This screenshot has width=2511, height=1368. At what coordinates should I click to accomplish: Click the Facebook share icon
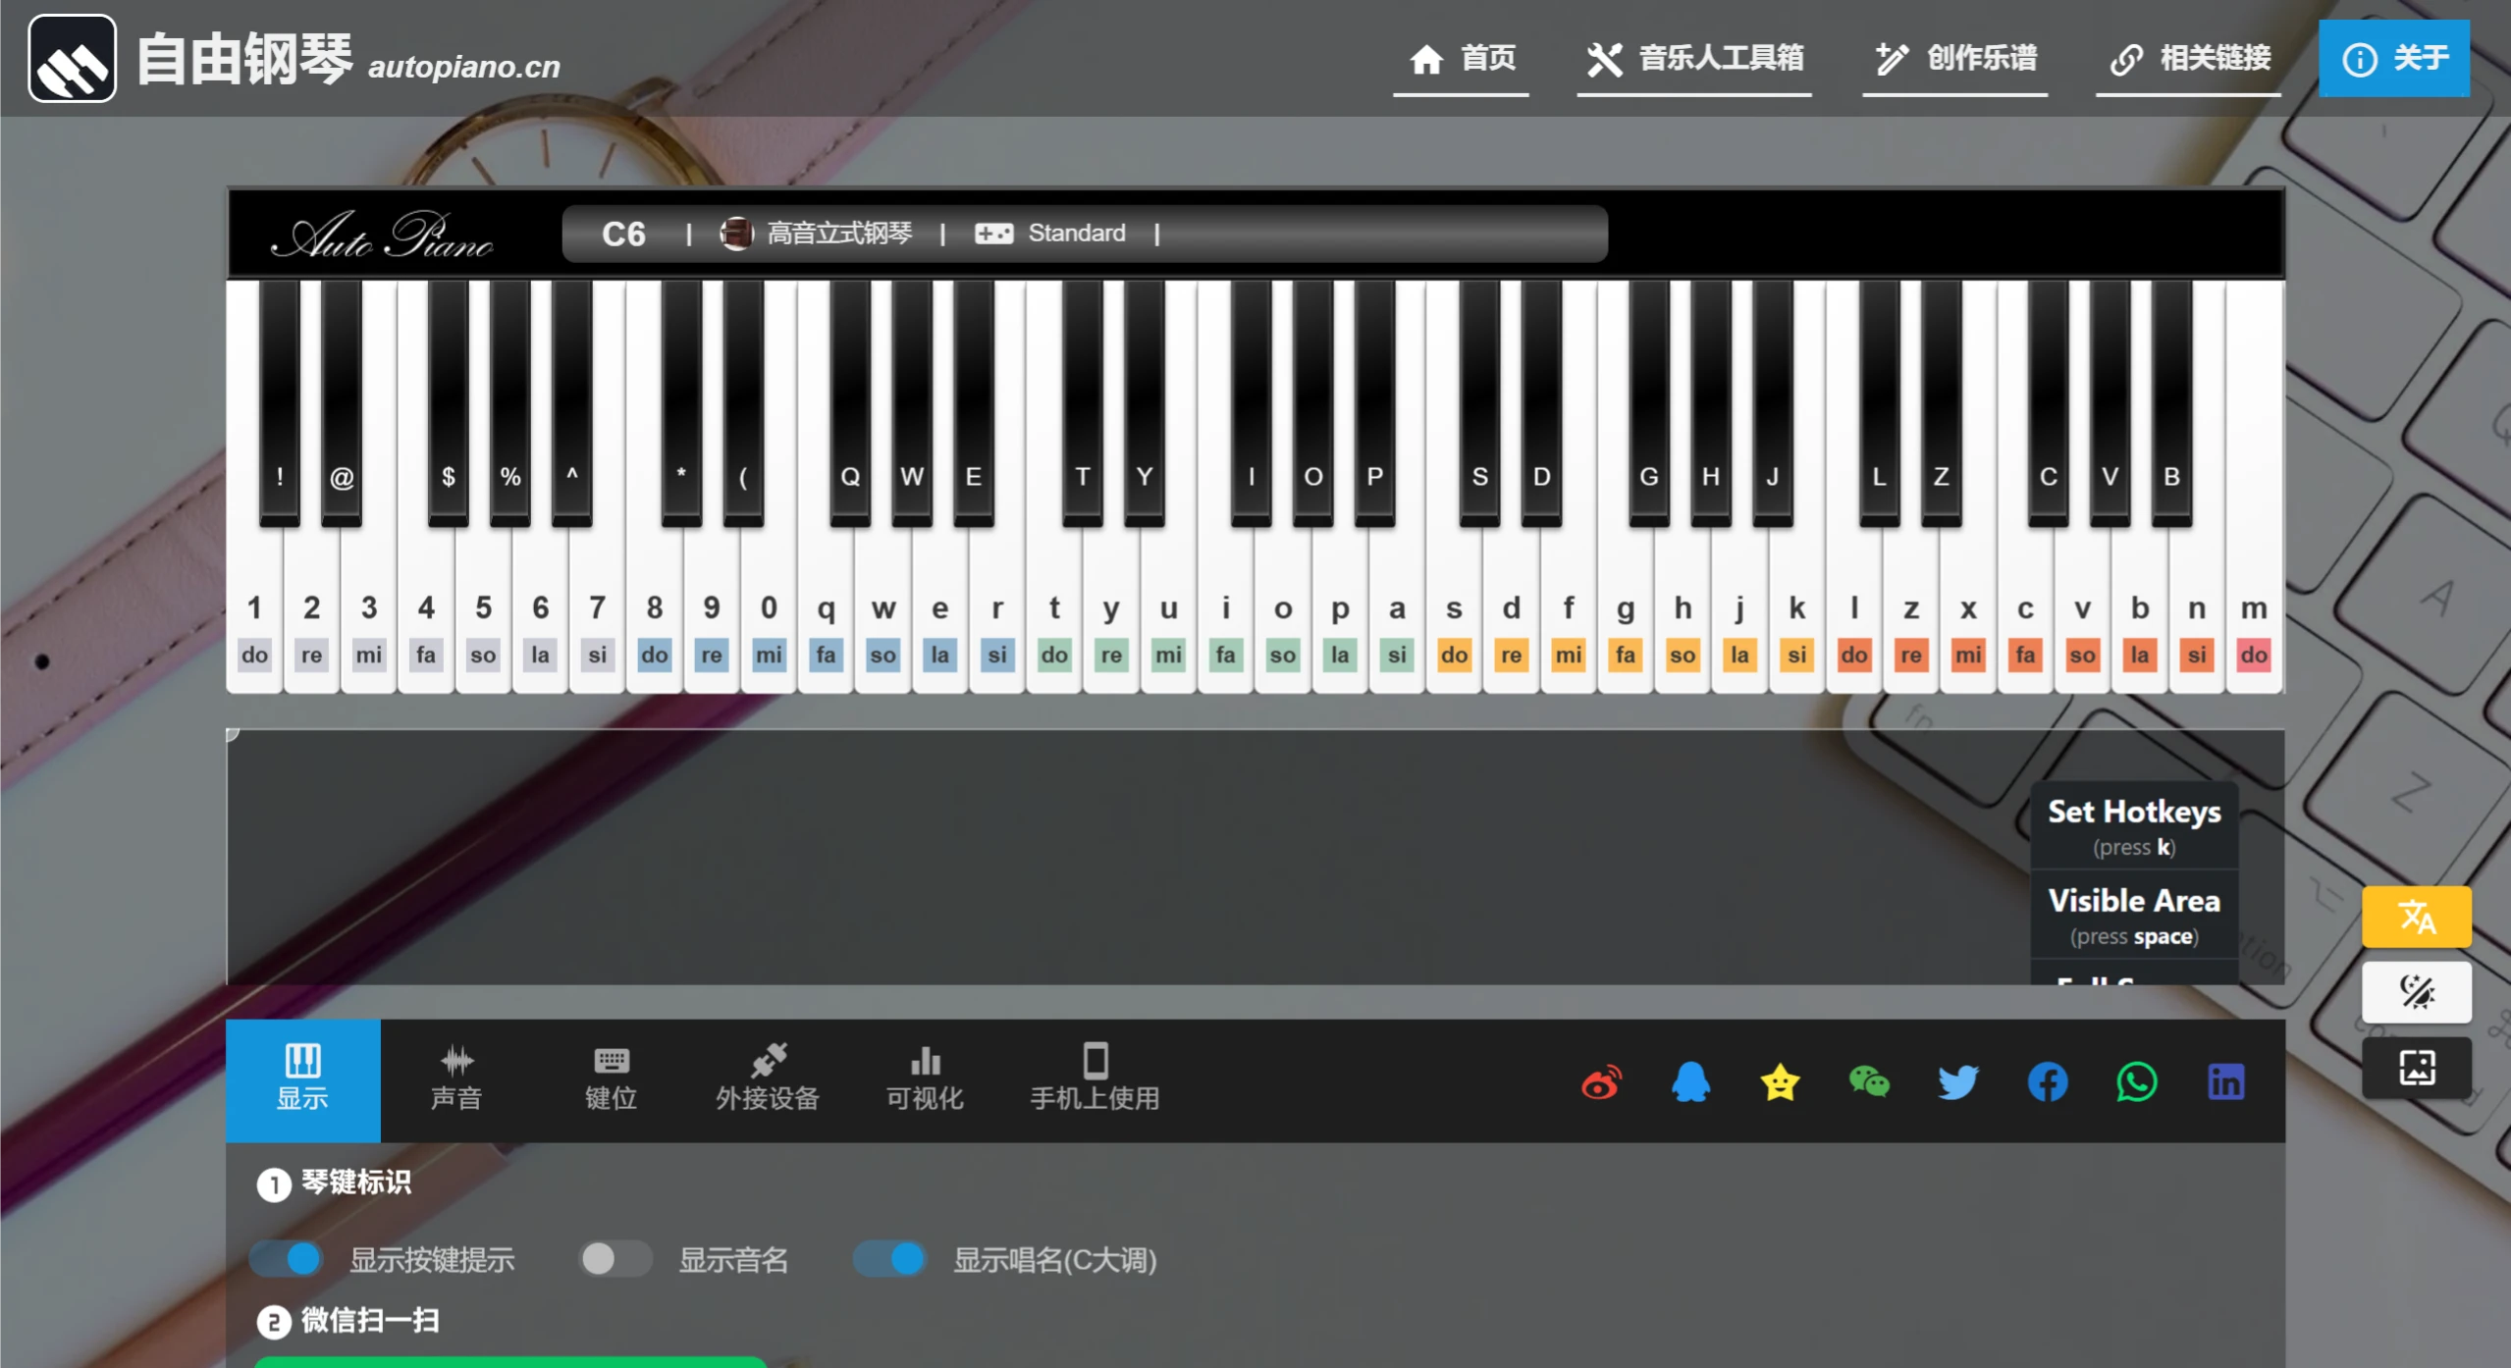[x=2046, y=1082]
